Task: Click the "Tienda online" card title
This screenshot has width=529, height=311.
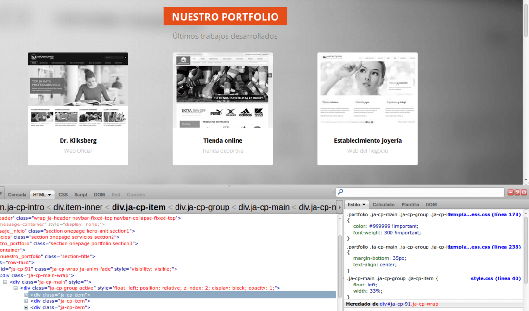Action: pos(223,141)
